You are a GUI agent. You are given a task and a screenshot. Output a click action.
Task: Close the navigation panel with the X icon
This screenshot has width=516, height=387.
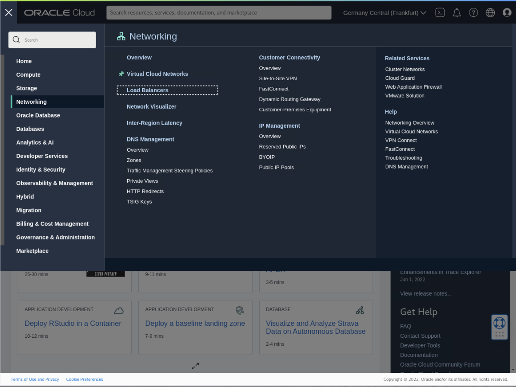pos(8,12)
